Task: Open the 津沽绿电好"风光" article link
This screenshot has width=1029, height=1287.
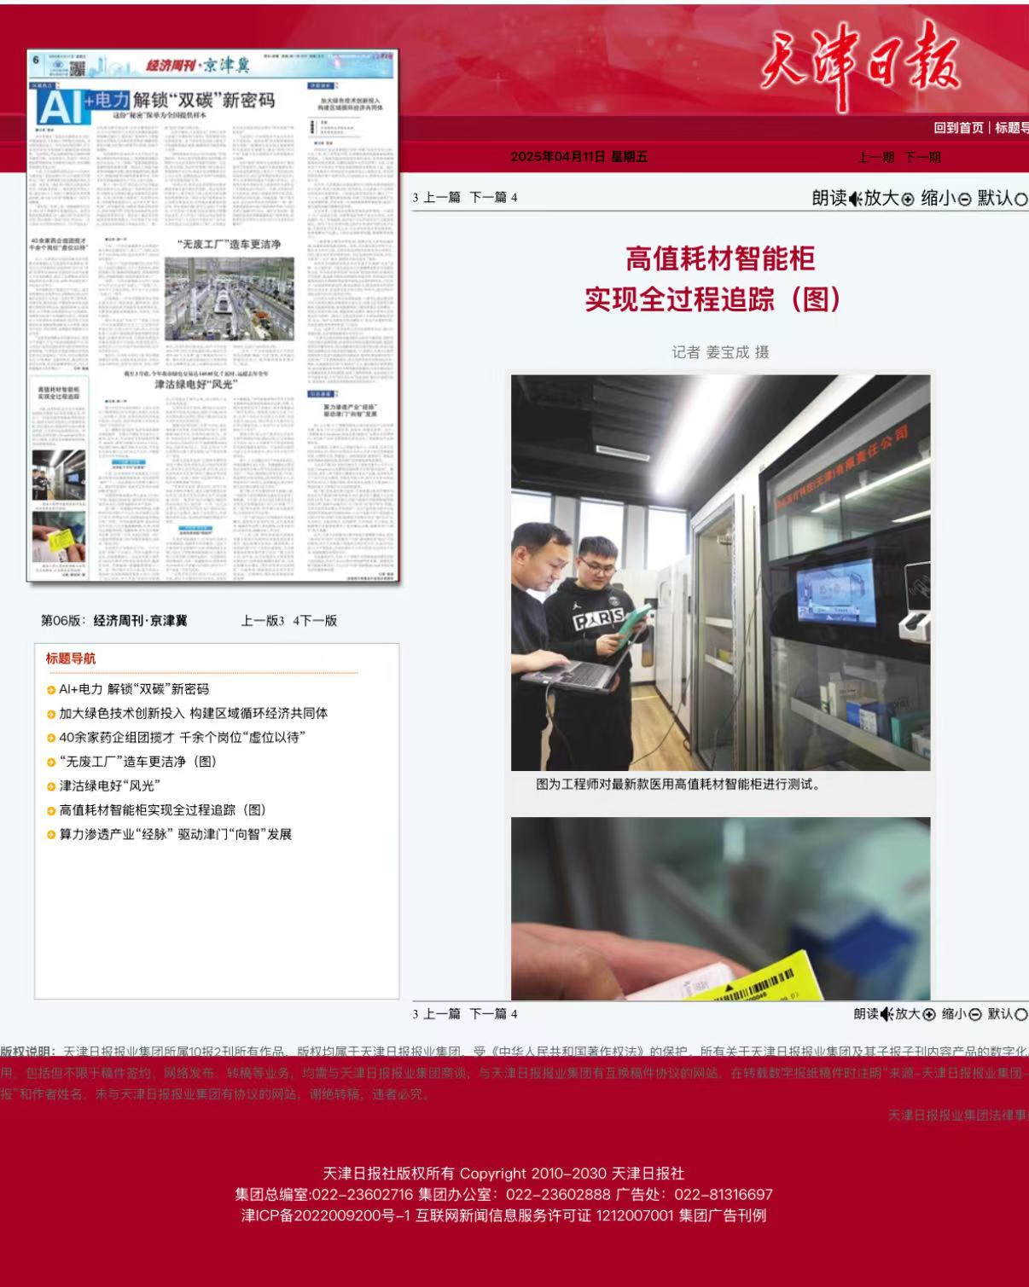Action: [109, 786]
